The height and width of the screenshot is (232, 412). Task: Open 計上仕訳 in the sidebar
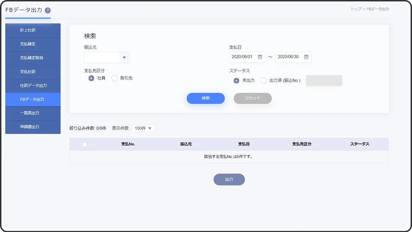pos(33,30)
